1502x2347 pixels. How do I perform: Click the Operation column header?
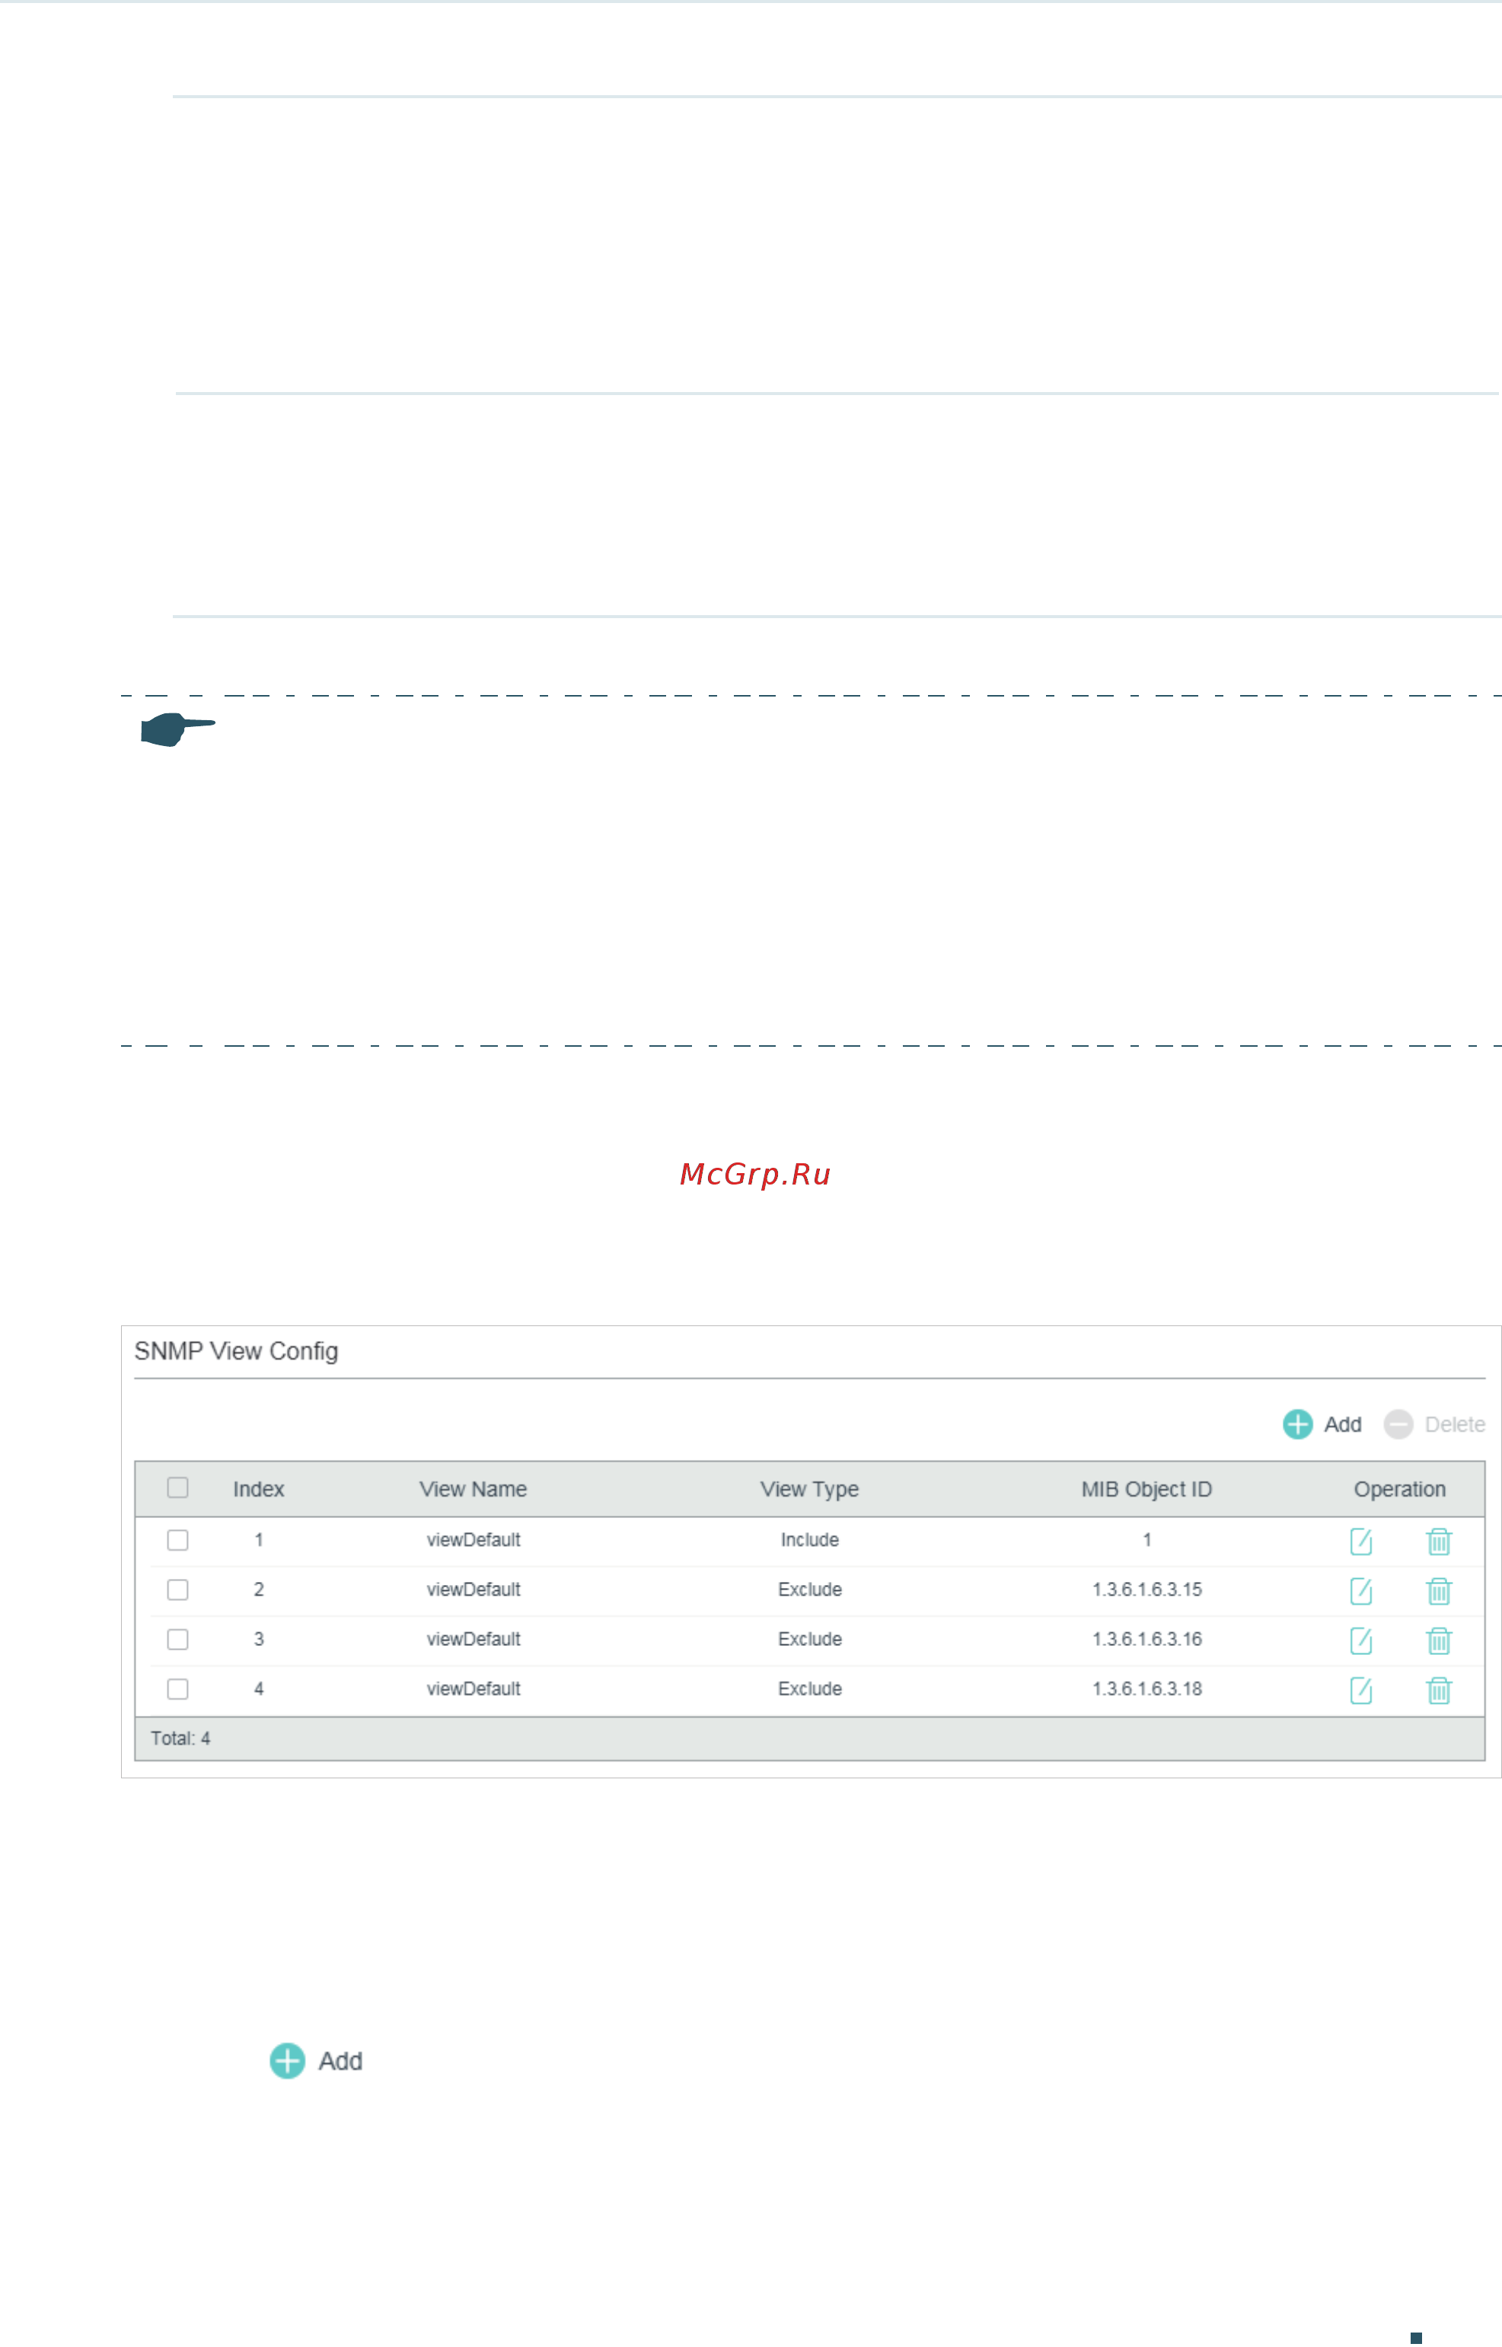coord(1399,1490)
